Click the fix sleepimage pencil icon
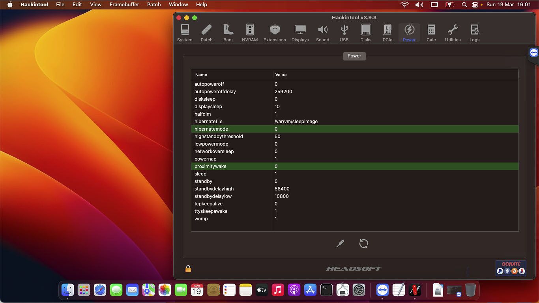 340,244
